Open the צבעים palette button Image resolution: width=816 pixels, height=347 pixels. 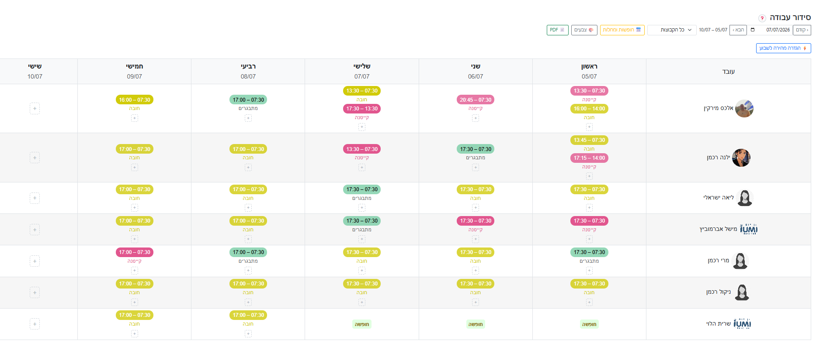coord(584,30)
